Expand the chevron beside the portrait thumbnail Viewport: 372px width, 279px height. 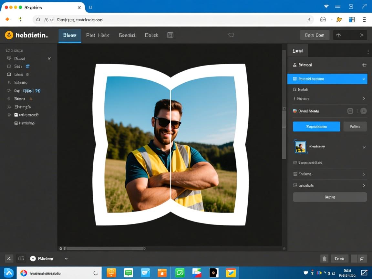click(x=364, y=147)
